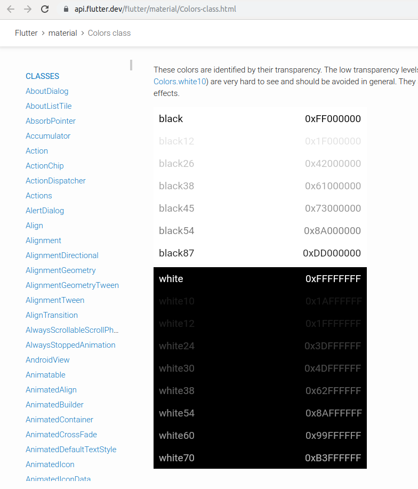Viewport: 418px width, 489px height.
Task: Click the CLASSES sidebar heading
Action: coord(42,76)
